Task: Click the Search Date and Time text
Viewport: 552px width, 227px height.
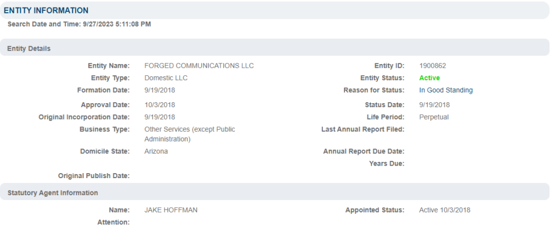Action: [x=79, y=24]
